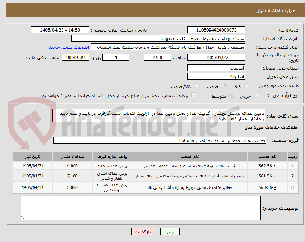Click the بازگشت (back) button

pos(143,232)
